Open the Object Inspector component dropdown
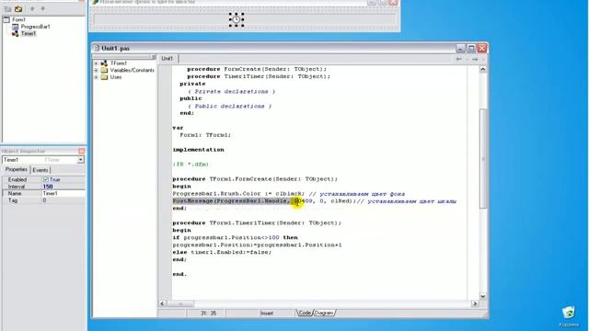 (80, 160)
